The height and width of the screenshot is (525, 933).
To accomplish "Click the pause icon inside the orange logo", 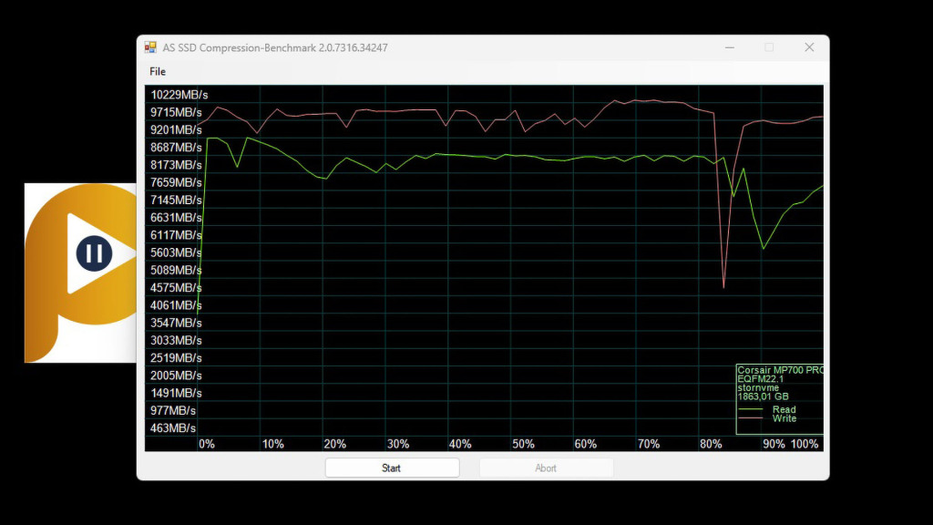I will click(95, 253).
